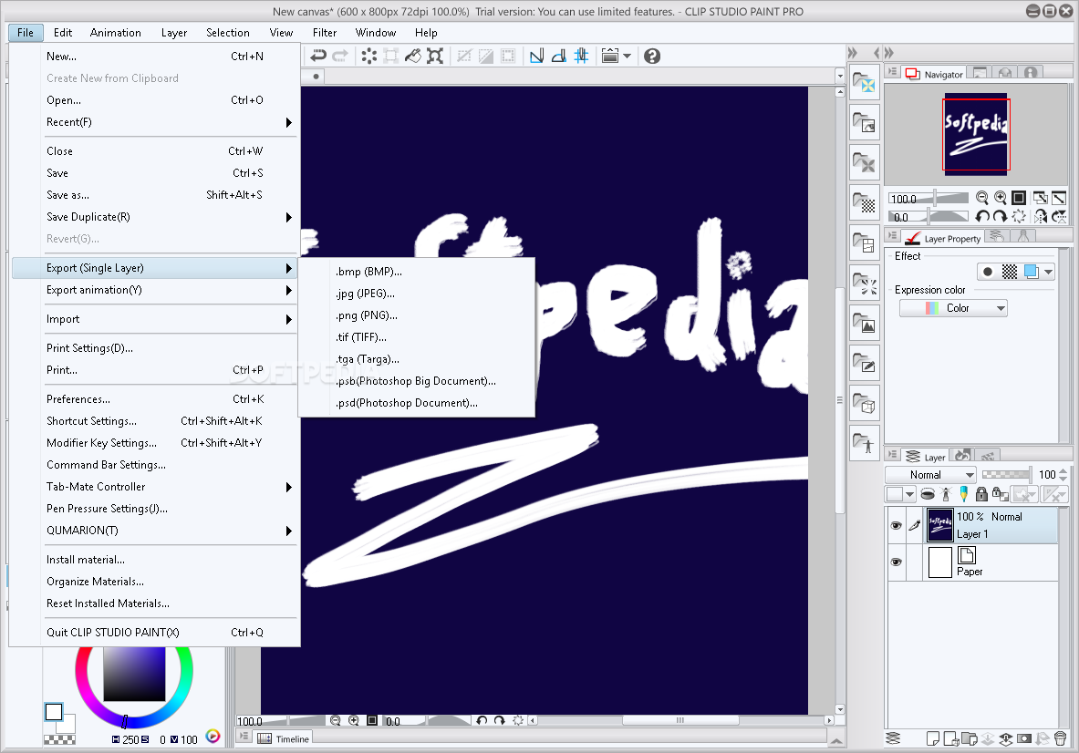Click the Fill bucket icon in command bar
This screenshot has width=1079, height=753.
tap(413, 56)
